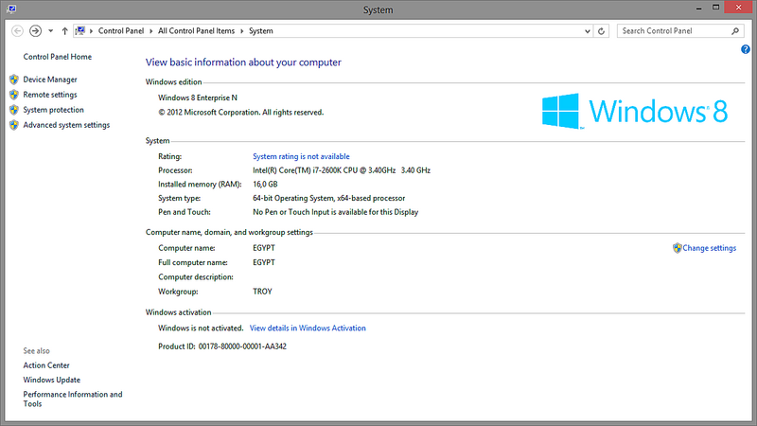Click the Refresh button in address bar
The width and height of the screenshot is (757, 426).
point(602,31)
